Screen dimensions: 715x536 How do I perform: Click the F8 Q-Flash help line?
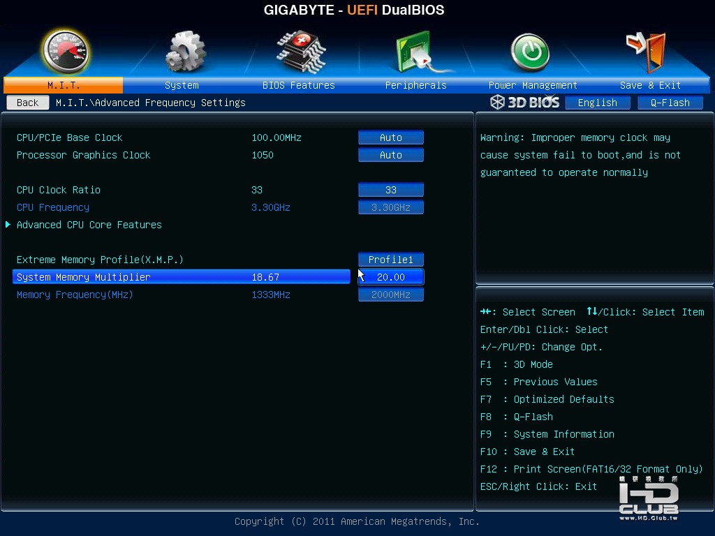click(x=516, y=417)
